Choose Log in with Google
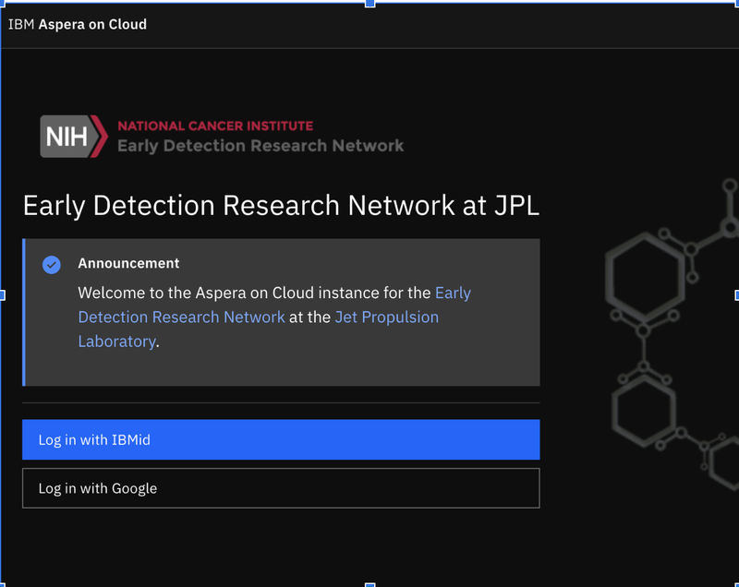This screenshot has width=739, height=587. click(x=281, y=488)
